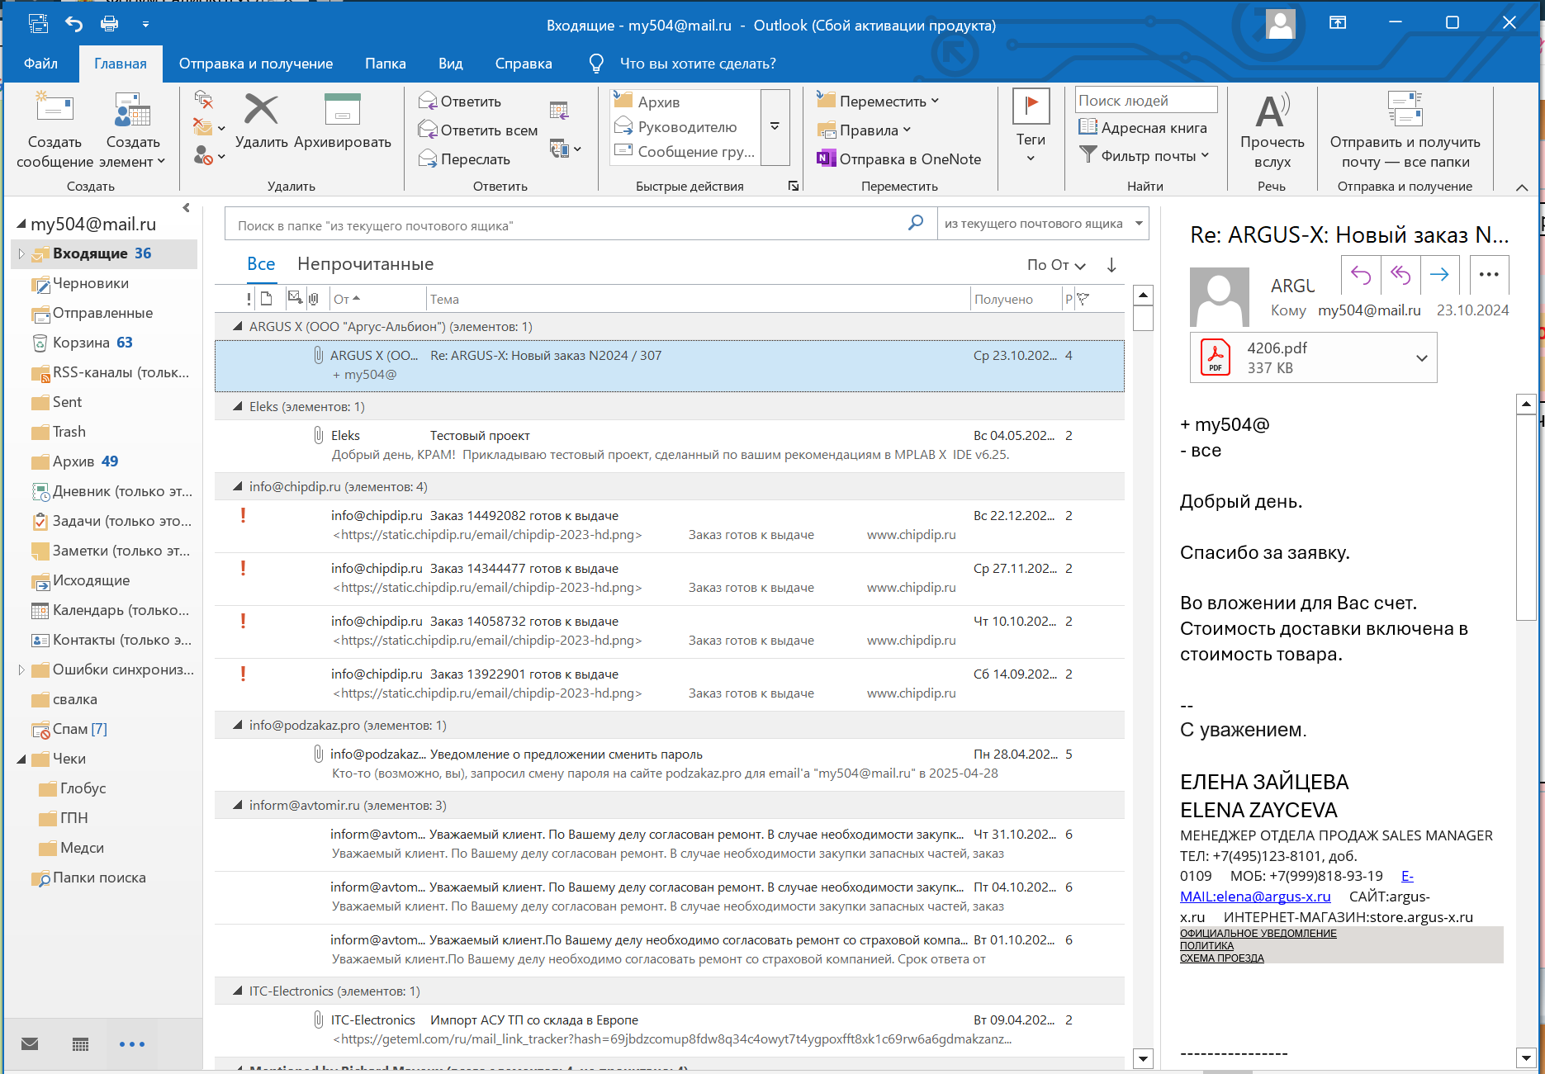The height and width of the screenshot is (1074, 1545).
Task: Collapse the Чеки folder
Action: [21, 759]
